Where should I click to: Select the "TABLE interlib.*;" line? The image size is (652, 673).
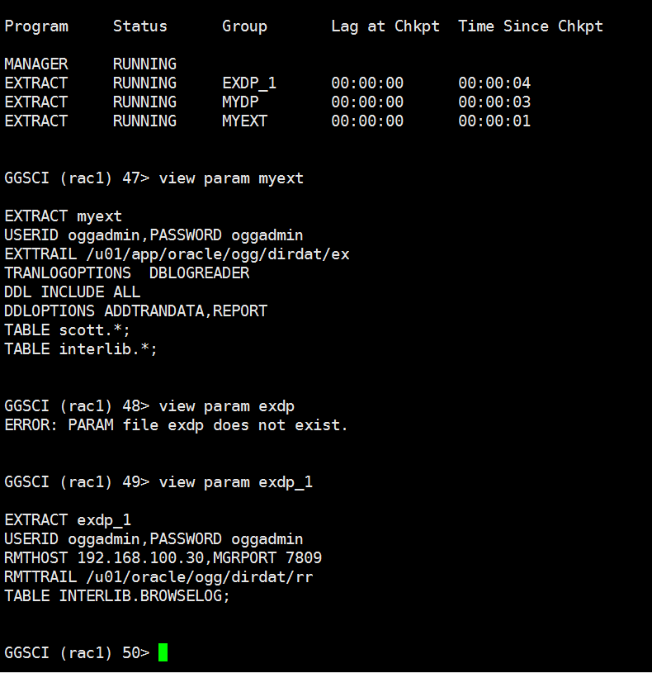pos(81,348)
